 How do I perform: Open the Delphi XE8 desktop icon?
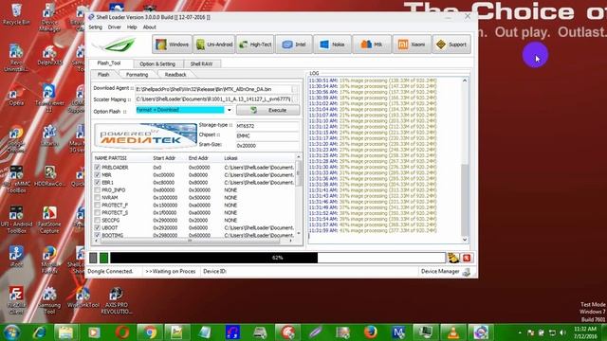[x=49, y=56]
